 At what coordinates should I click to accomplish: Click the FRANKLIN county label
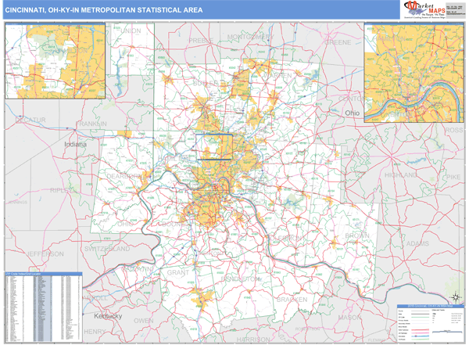point(92,124)
